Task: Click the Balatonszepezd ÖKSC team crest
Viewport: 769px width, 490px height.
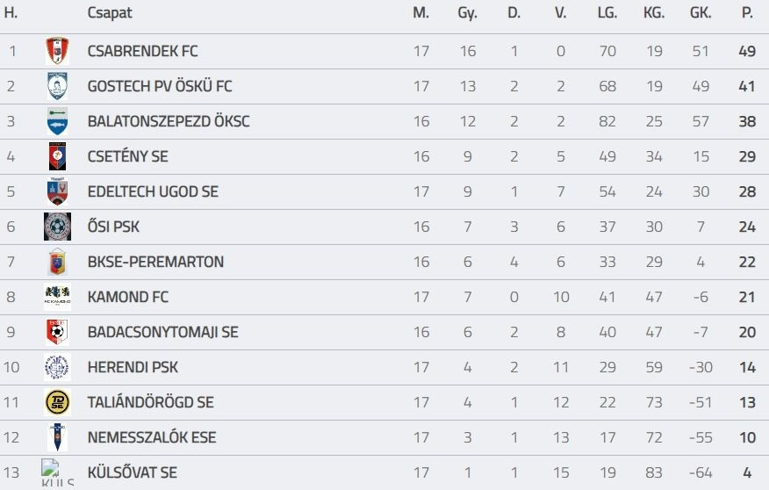Action: pyautogui.click(x=57, y=121)
